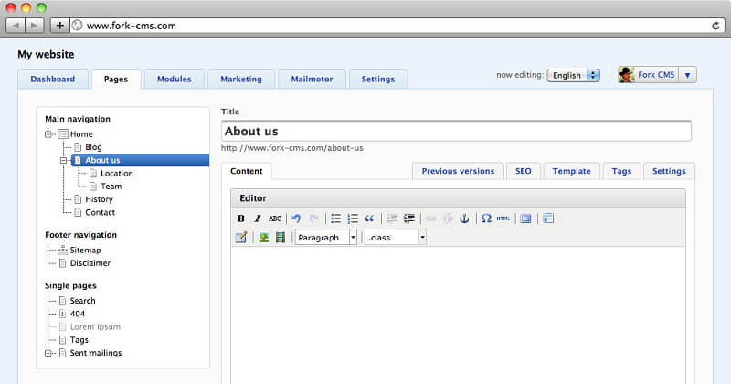Select the 404 page

click(x=78, y=314)
